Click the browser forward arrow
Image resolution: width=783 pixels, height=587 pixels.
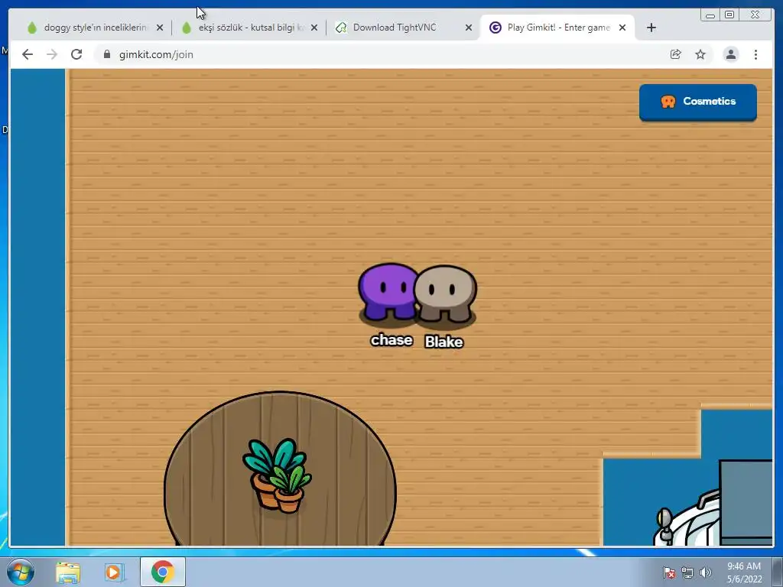click(52, 54)
